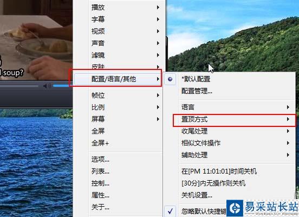Adjust the blue volume slider
Image resolution: width=299 pixels, height=217 pixels.
click(x=61, y=86)
